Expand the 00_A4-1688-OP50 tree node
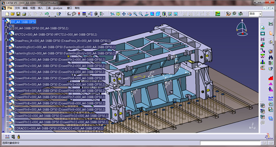This screenshot has height=147, width=276. 6,28
